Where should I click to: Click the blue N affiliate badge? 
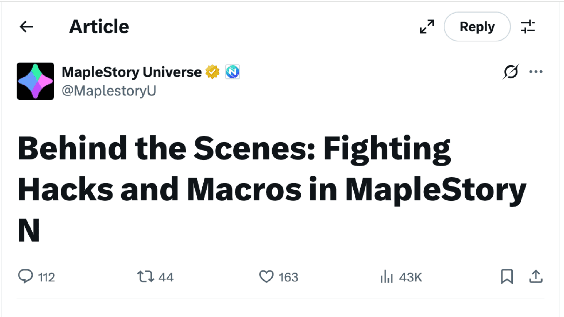click(233, 72)
